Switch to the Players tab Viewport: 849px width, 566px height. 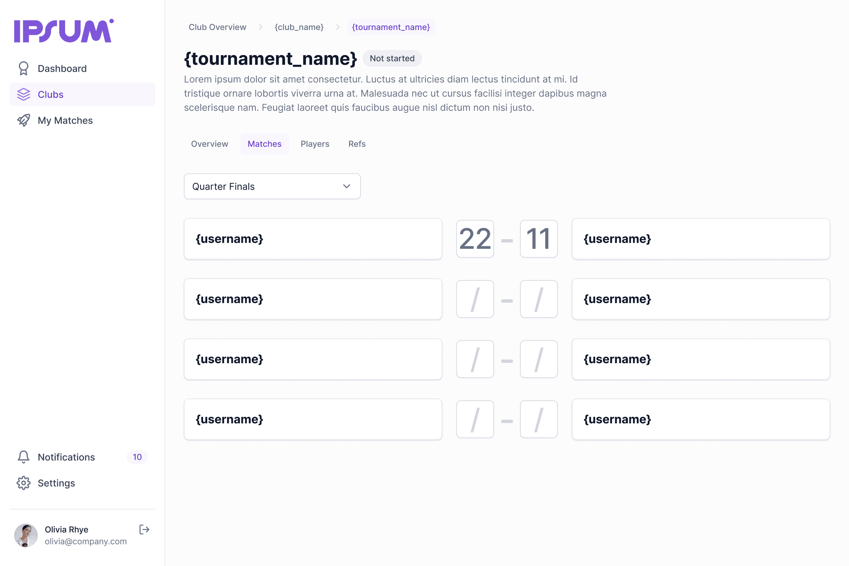pyautogui.click(x=315, y=144)
